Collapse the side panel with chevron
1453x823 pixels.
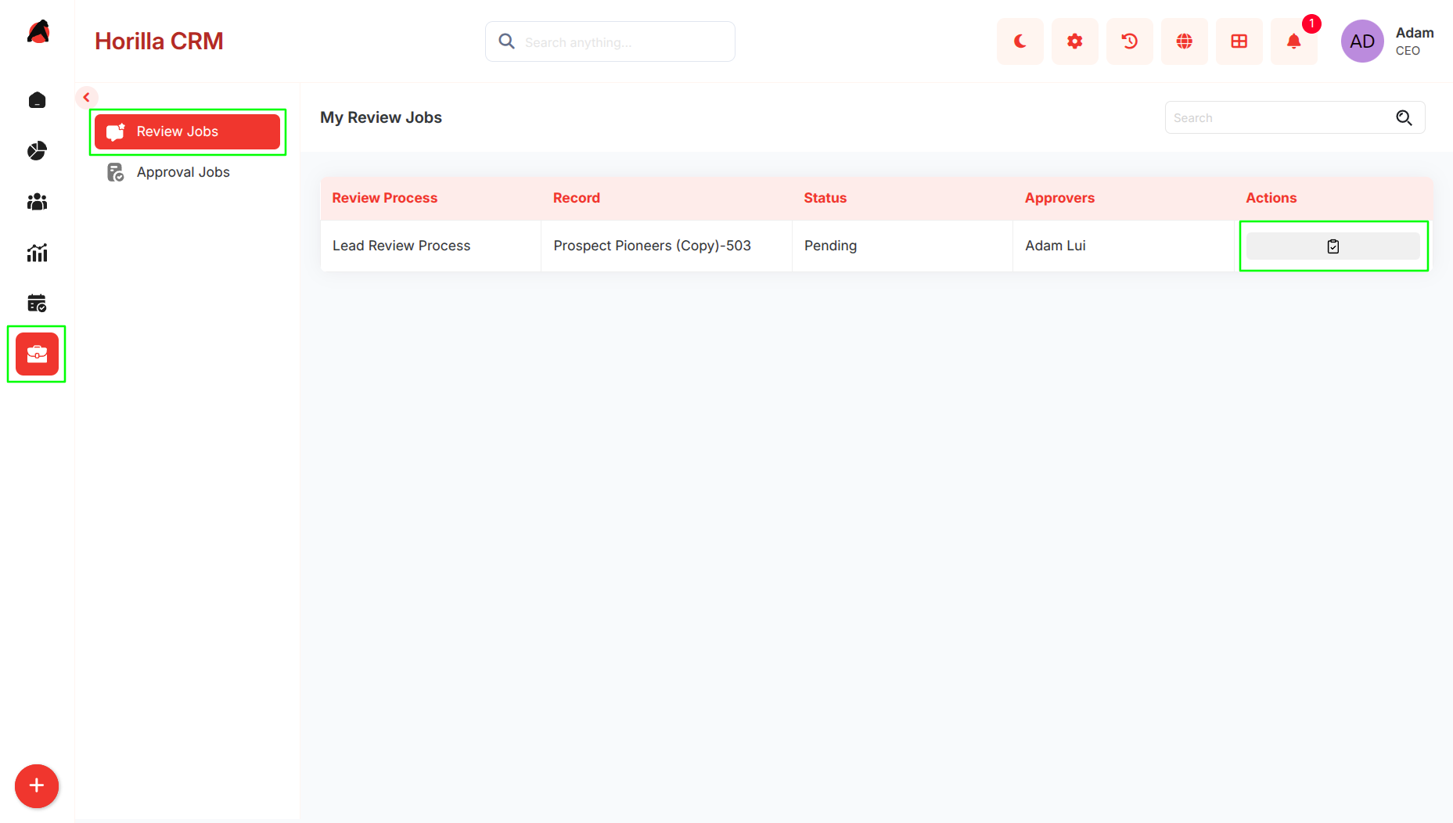86,98
